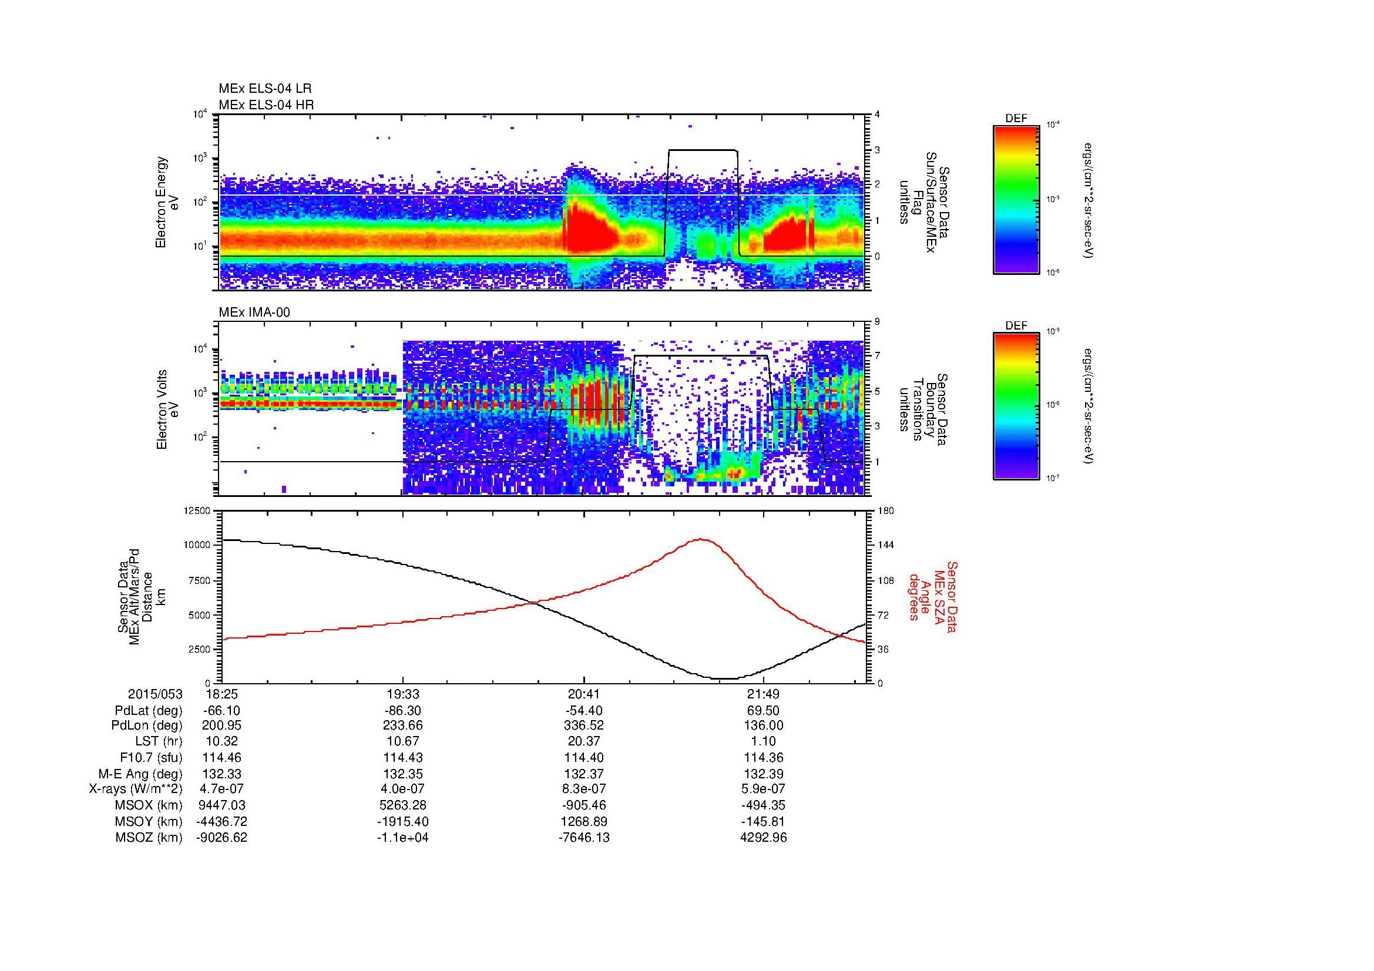
Task: Click the MSOX value 9447.03
Action: tap(222, 805)
